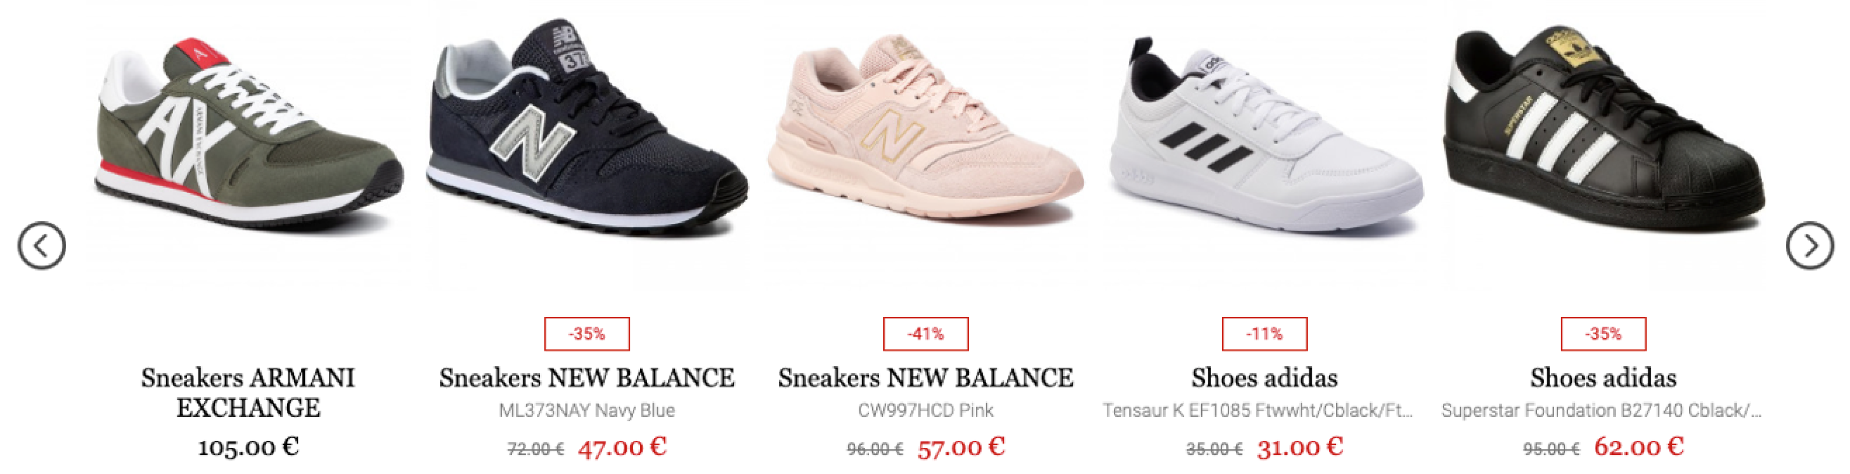Click the -35% badge above Superstar Foundation

[1604, 334]
